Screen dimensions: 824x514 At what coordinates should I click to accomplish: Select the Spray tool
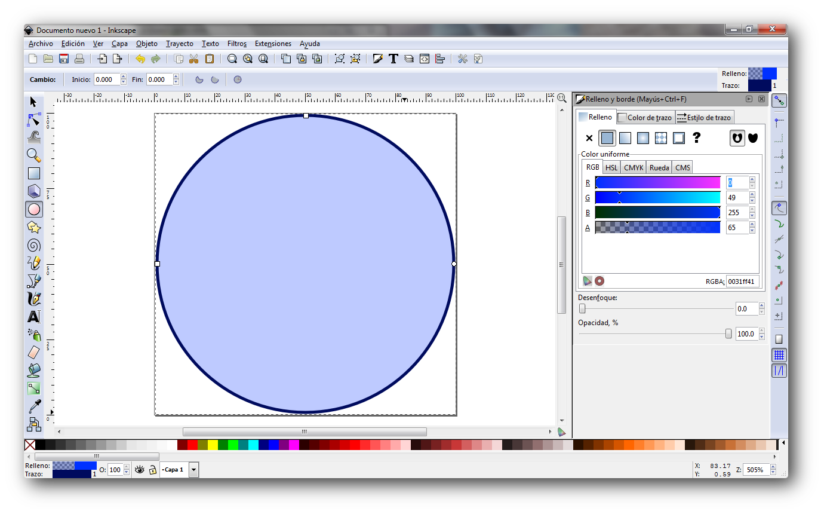click(x=34, y=335)
